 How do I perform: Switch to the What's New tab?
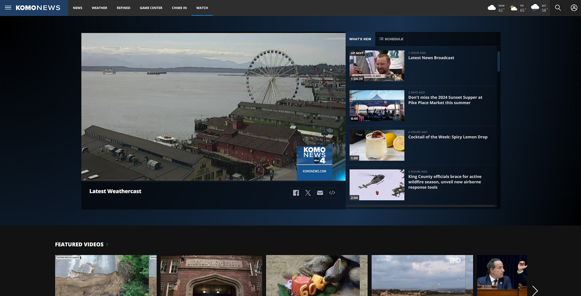[360, 39]
